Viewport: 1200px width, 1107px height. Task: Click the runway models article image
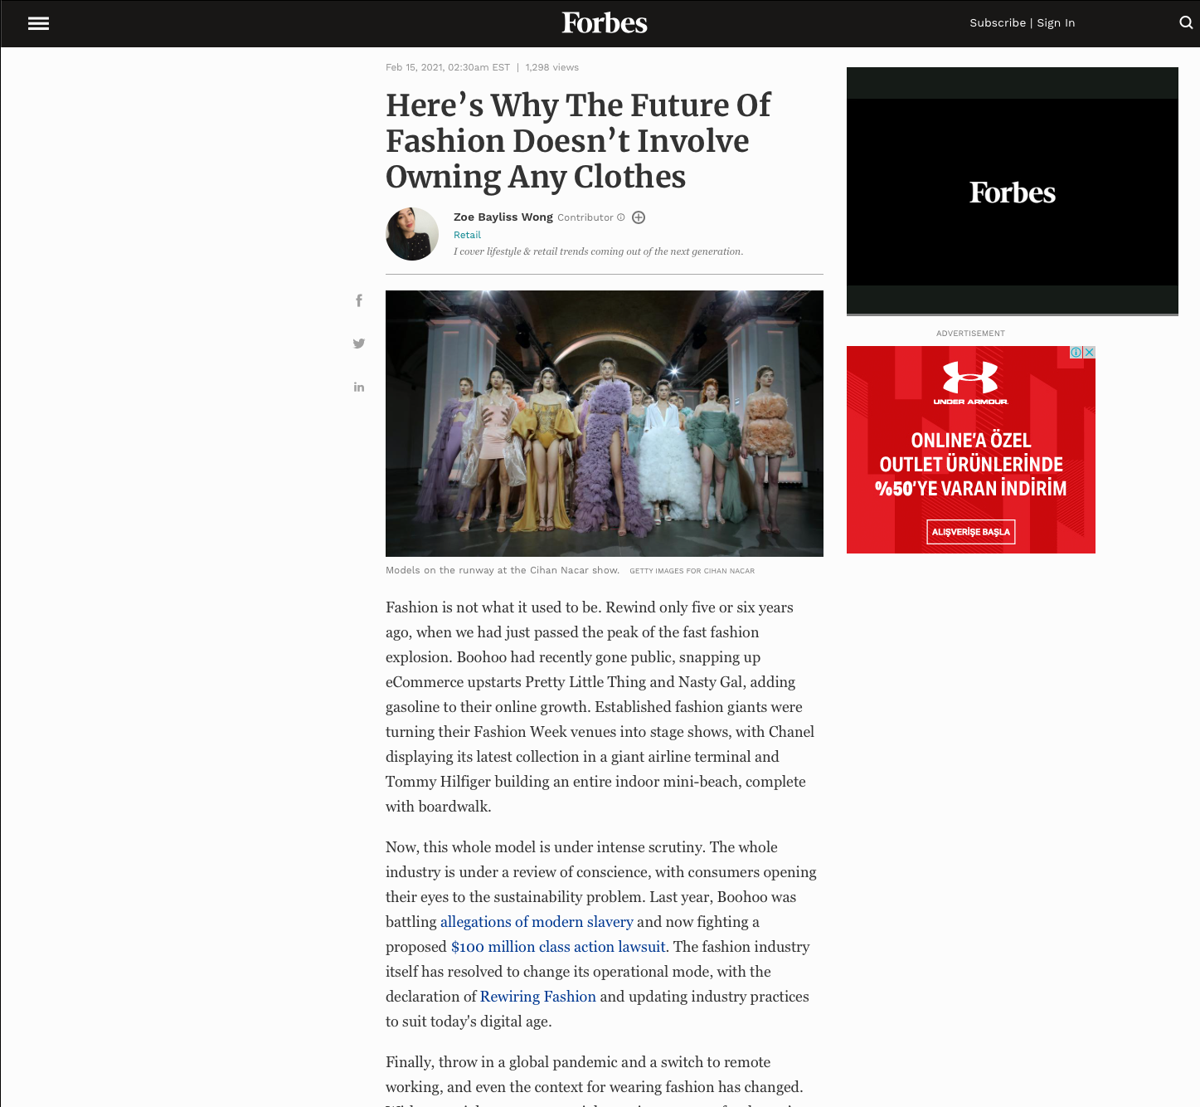point(605,423)
